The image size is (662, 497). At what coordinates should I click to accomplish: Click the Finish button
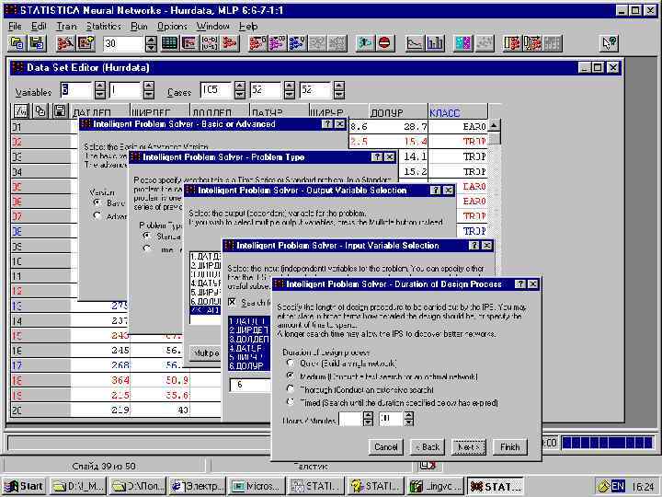tap(510, 446)
